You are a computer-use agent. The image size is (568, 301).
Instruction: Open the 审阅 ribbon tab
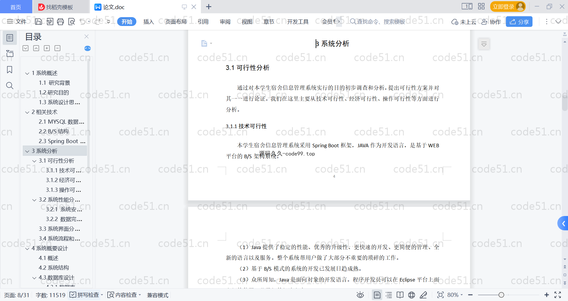click(225, 22)
